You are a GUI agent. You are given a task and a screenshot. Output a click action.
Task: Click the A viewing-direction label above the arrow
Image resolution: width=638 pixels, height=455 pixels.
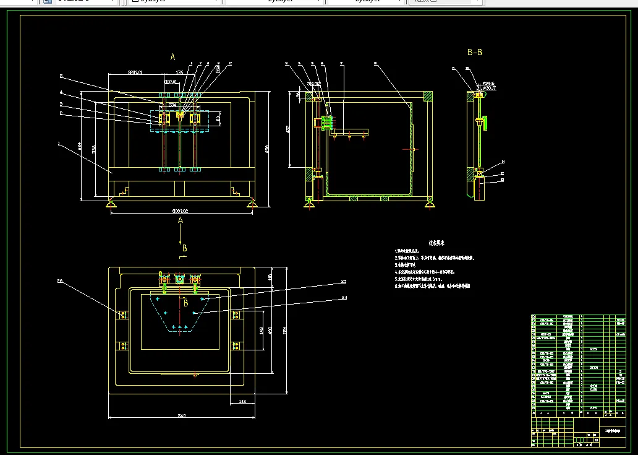click(x=181, y=220)
